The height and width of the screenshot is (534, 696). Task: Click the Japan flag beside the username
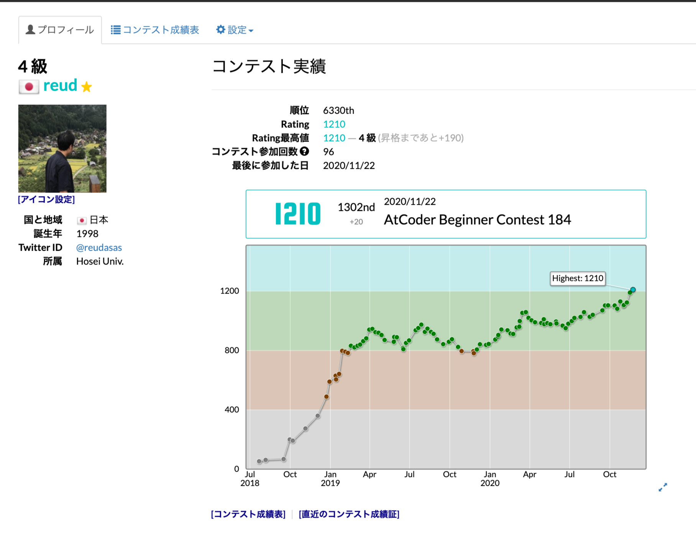[29, 87]
